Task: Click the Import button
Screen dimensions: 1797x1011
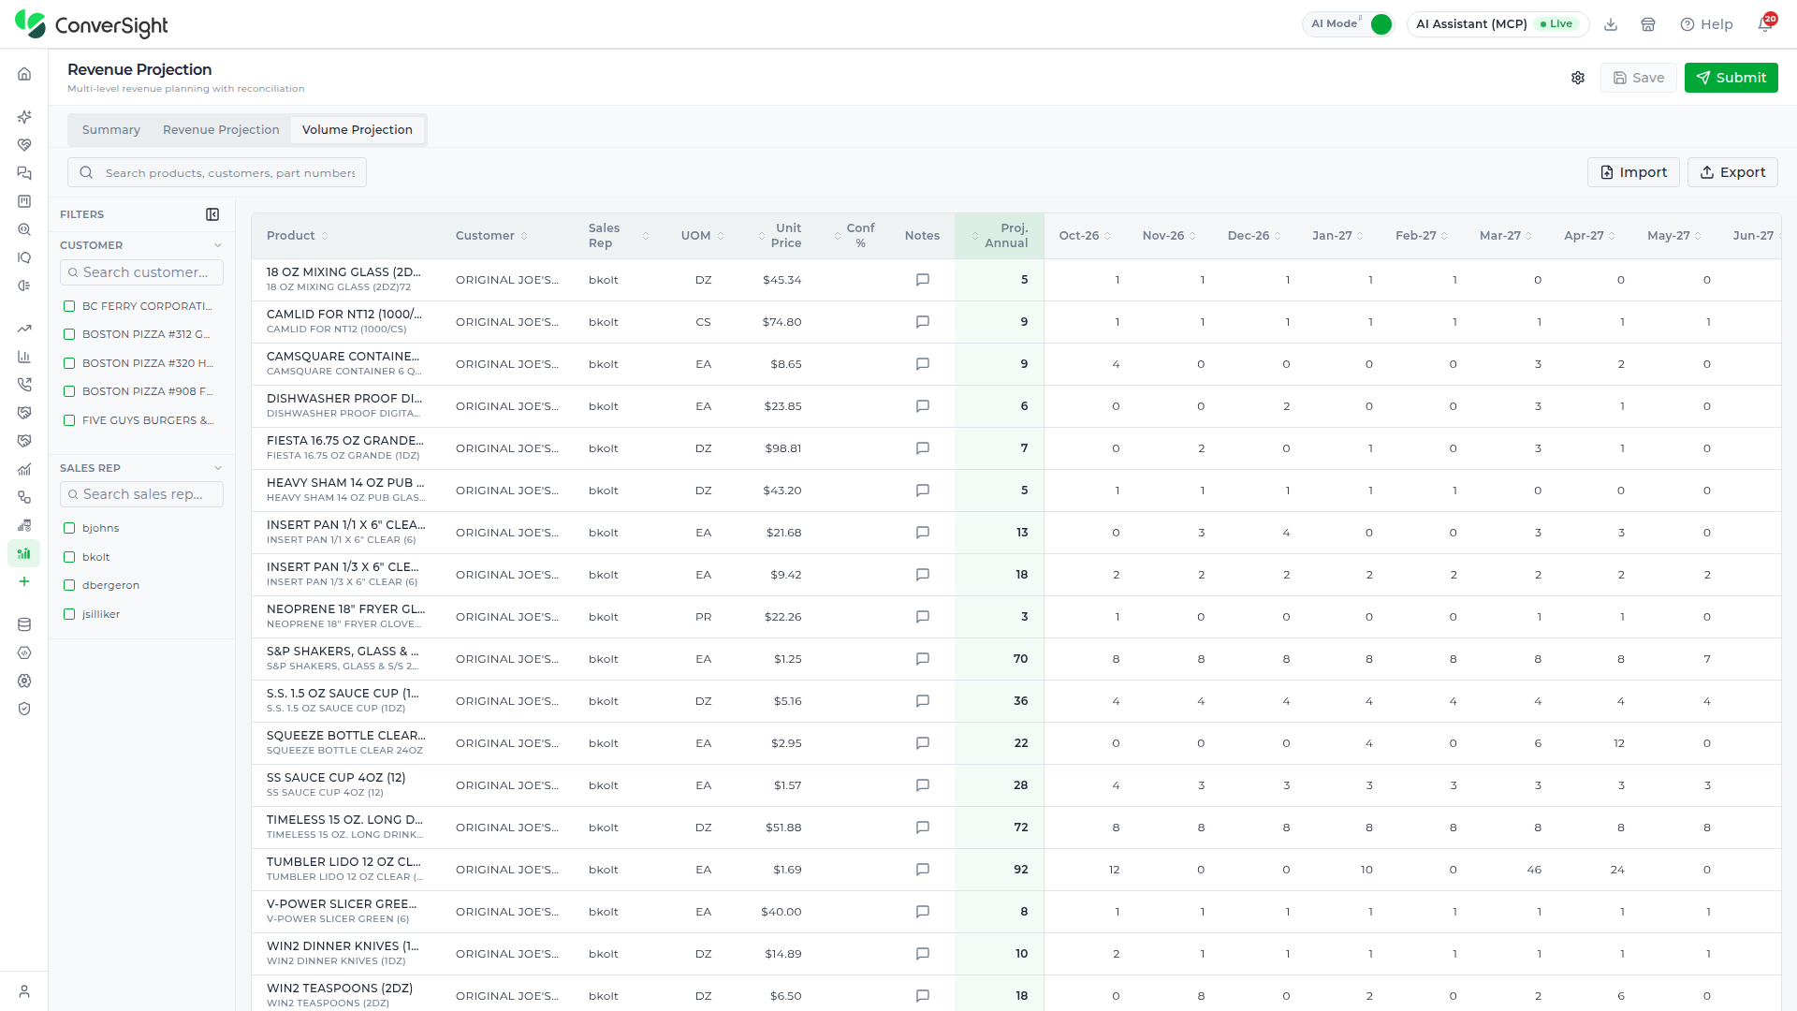Action: [x=1633, y=172]
